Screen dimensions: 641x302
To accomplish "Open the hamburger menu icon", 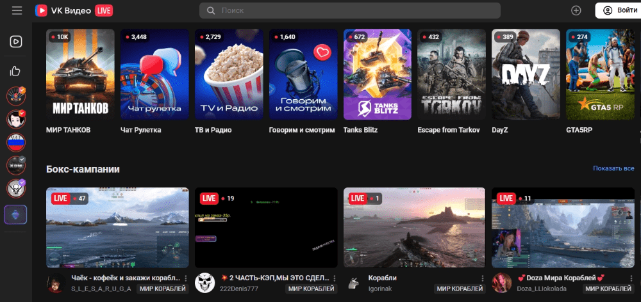I will (17, 11).
